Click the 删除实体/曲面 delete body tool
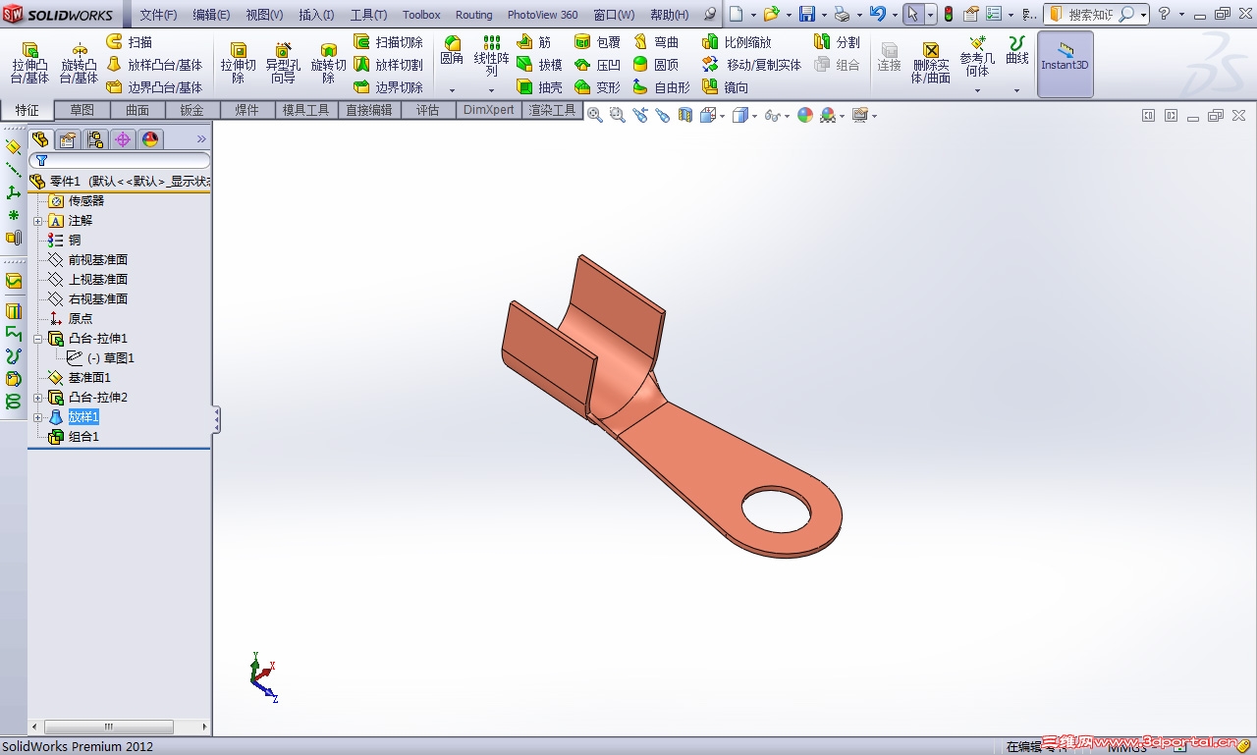Viewport: 1257px width, 755px height. coord(930,63)
